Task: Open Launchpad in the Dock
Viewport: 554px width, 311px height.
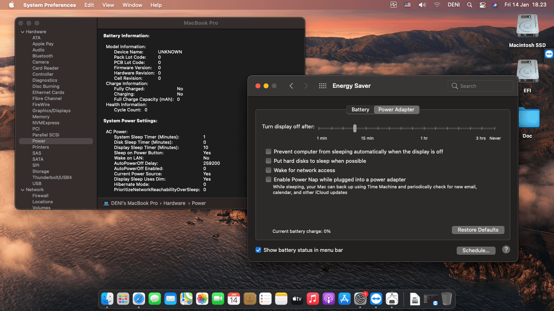Action: pyautogui.click(x=123, y=299)
